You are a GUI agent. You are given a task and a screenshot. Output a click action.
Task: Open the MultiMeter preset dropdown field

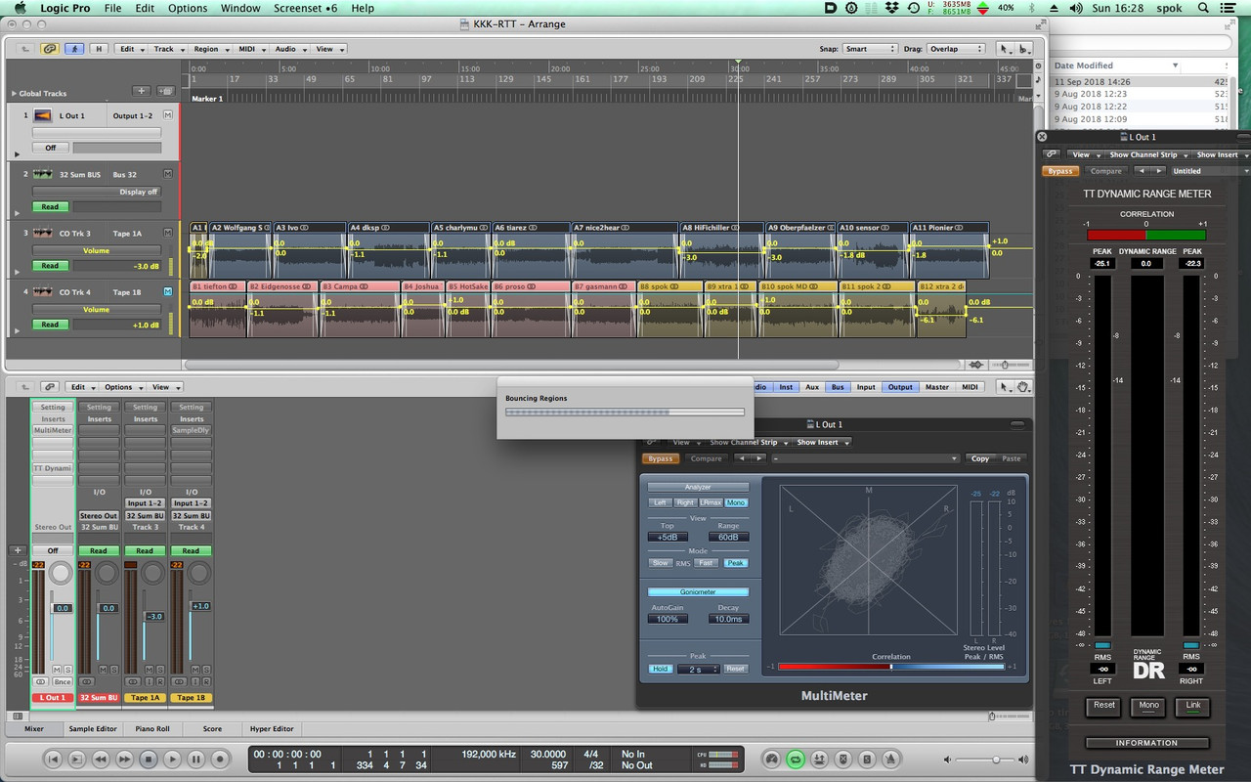866,458
